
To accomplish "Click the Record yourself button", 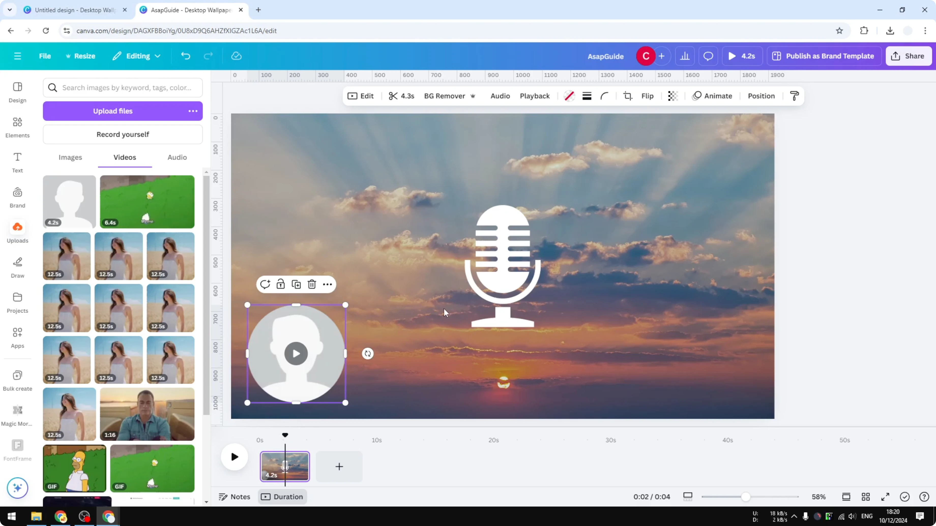I will click(123, 134).
